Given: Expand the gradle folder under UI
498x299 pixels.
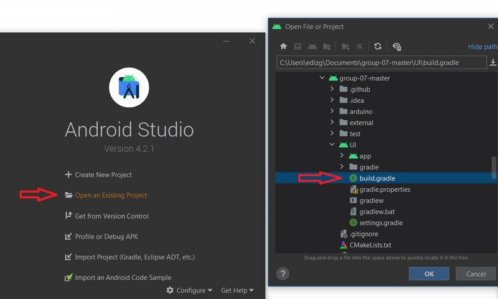Looking at the screenshot, I should 342,166.
